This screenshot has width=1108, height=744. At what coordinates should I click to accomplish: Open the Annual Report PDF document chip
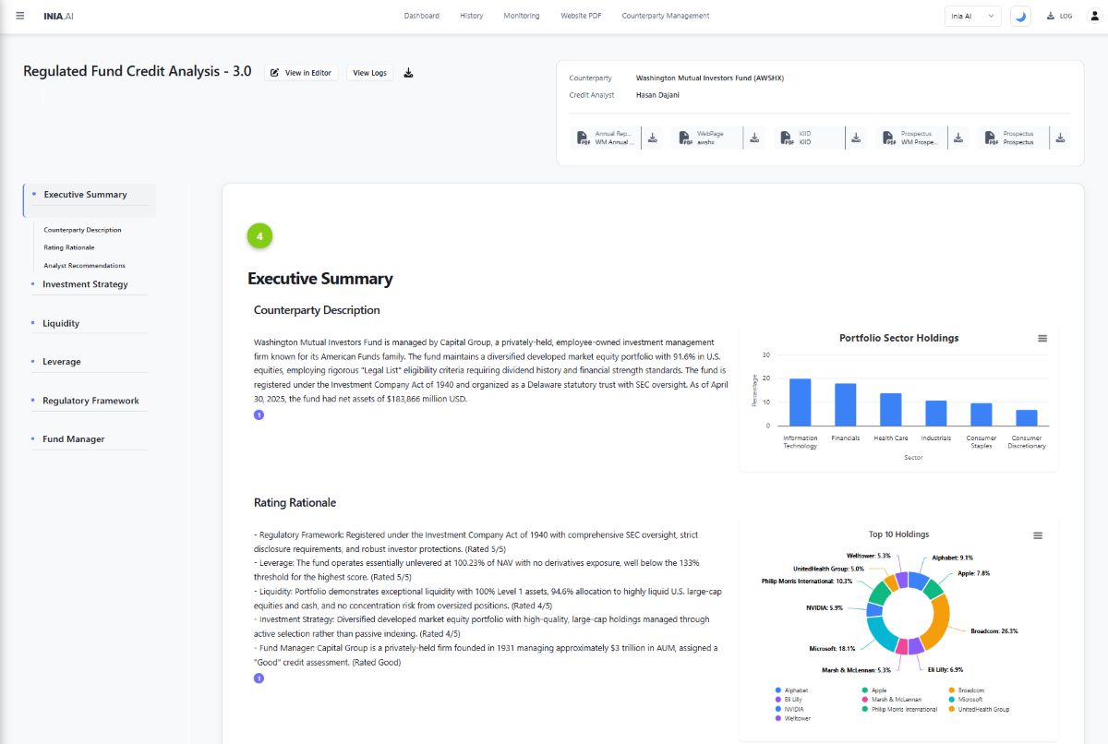[x=605, y=138]
